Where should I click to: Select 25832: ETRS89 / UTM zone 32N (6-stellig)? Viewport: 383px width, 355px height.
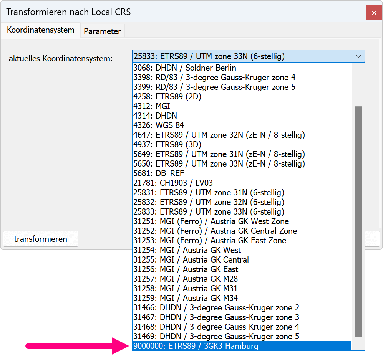tap(209, 202)
